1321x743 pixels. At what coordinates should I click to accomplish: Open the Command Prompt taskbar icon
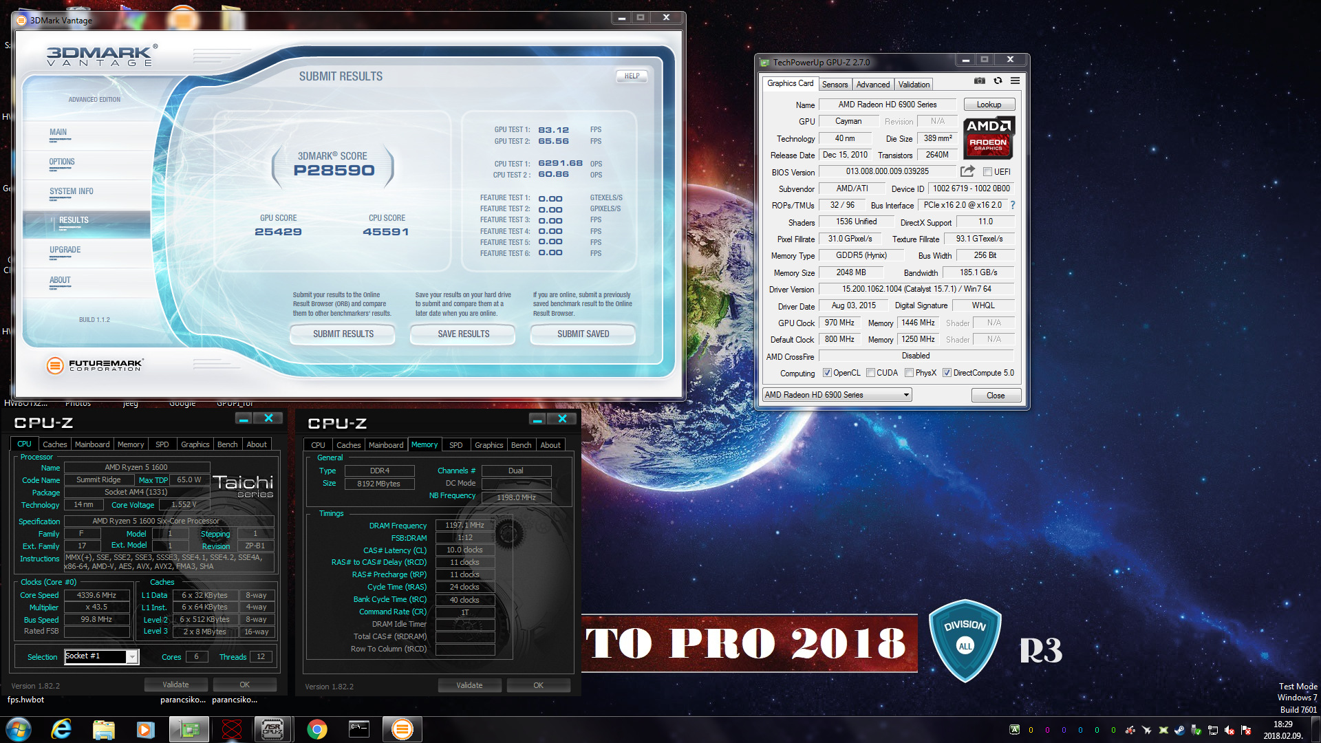[x=359, y=729]
